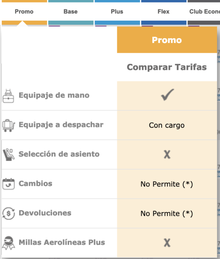Screen dimensions: 220x259
Task: Click the Con cargo baggage text
Action: [167, 125]
